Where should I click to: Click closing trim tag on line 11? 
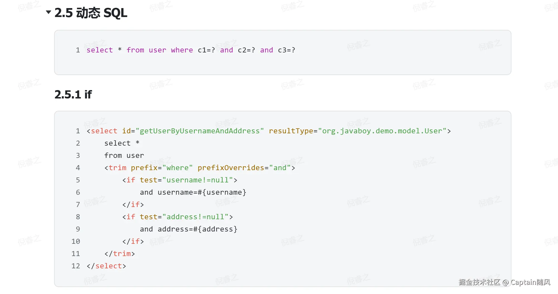(120, 254)
